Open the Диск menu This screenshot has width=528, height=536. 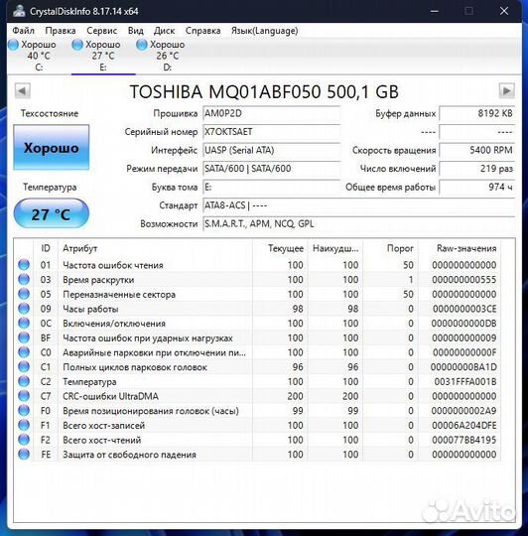165,31
